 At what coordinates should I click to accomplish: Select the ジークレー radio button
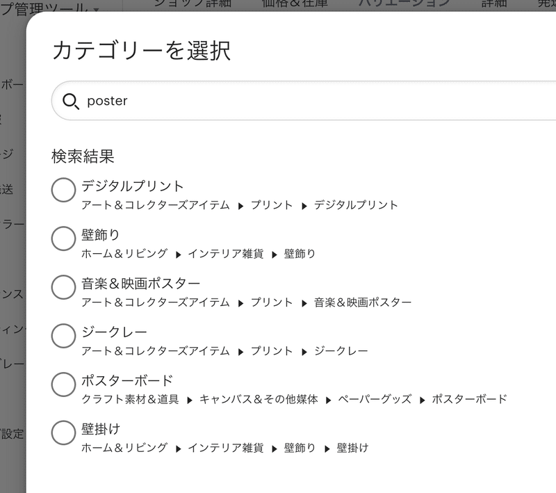(63, 336)
